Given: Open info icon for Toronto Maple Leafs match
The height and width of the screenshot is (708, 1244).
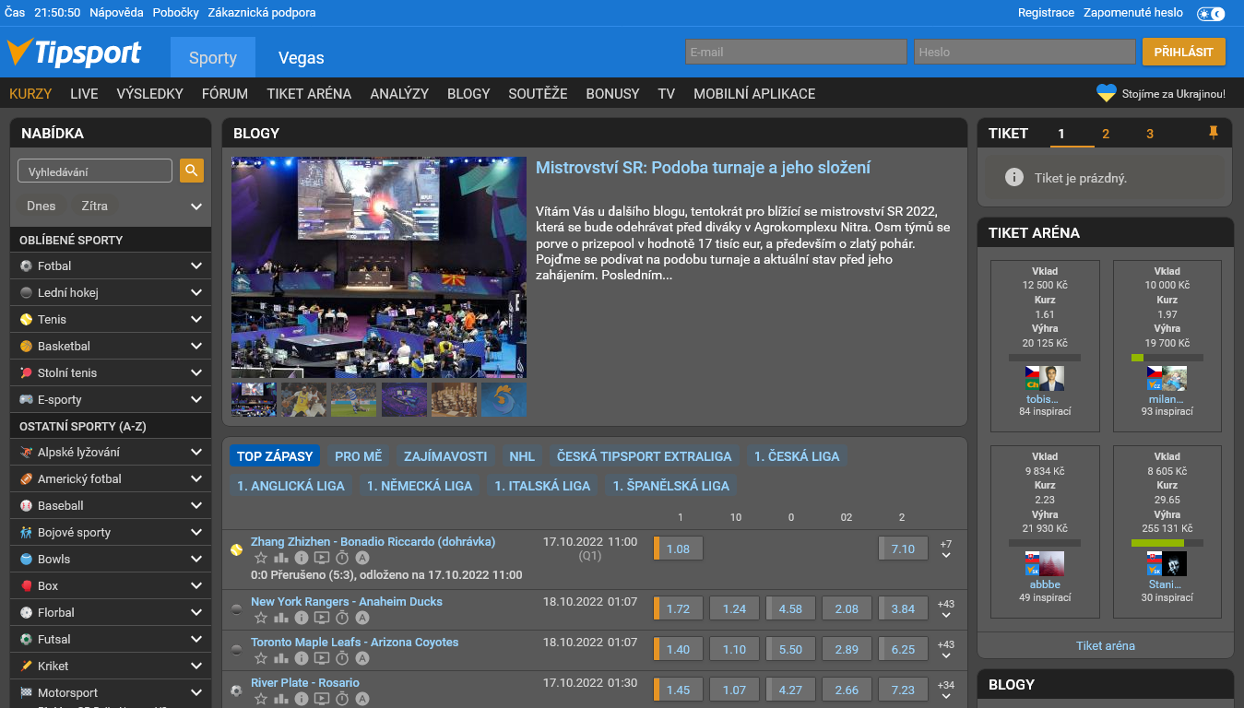Looking at the screenshot, I should (302, 658).
